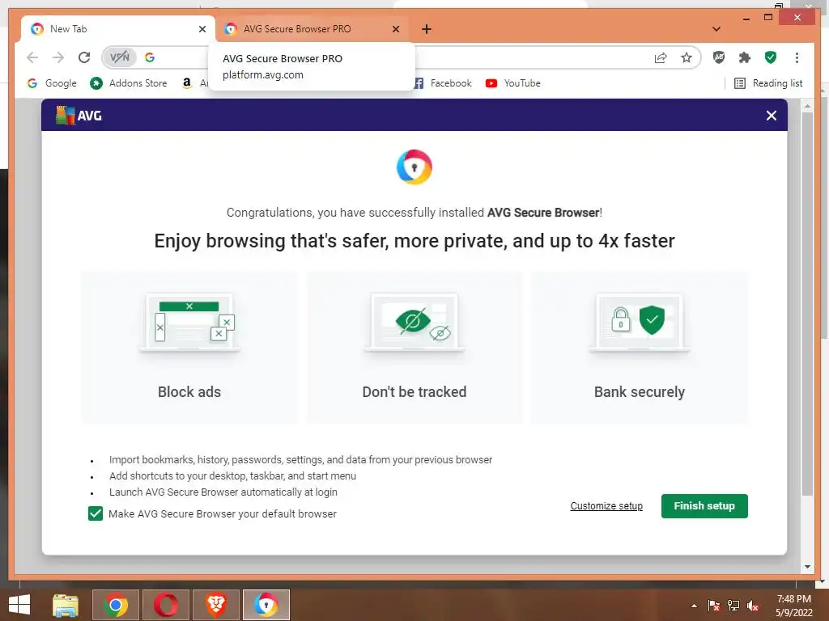This screenshot has width=829, height=621.
Task: Open the ad blocker shield icon
Action: [719, 57]
